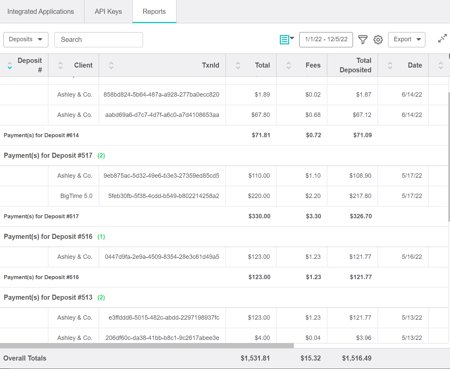Image resolution: width=450 pixels, height=369 pixels.
Task: Click Overall Totals deposited $1,516.49
Action: coord(357,358)
